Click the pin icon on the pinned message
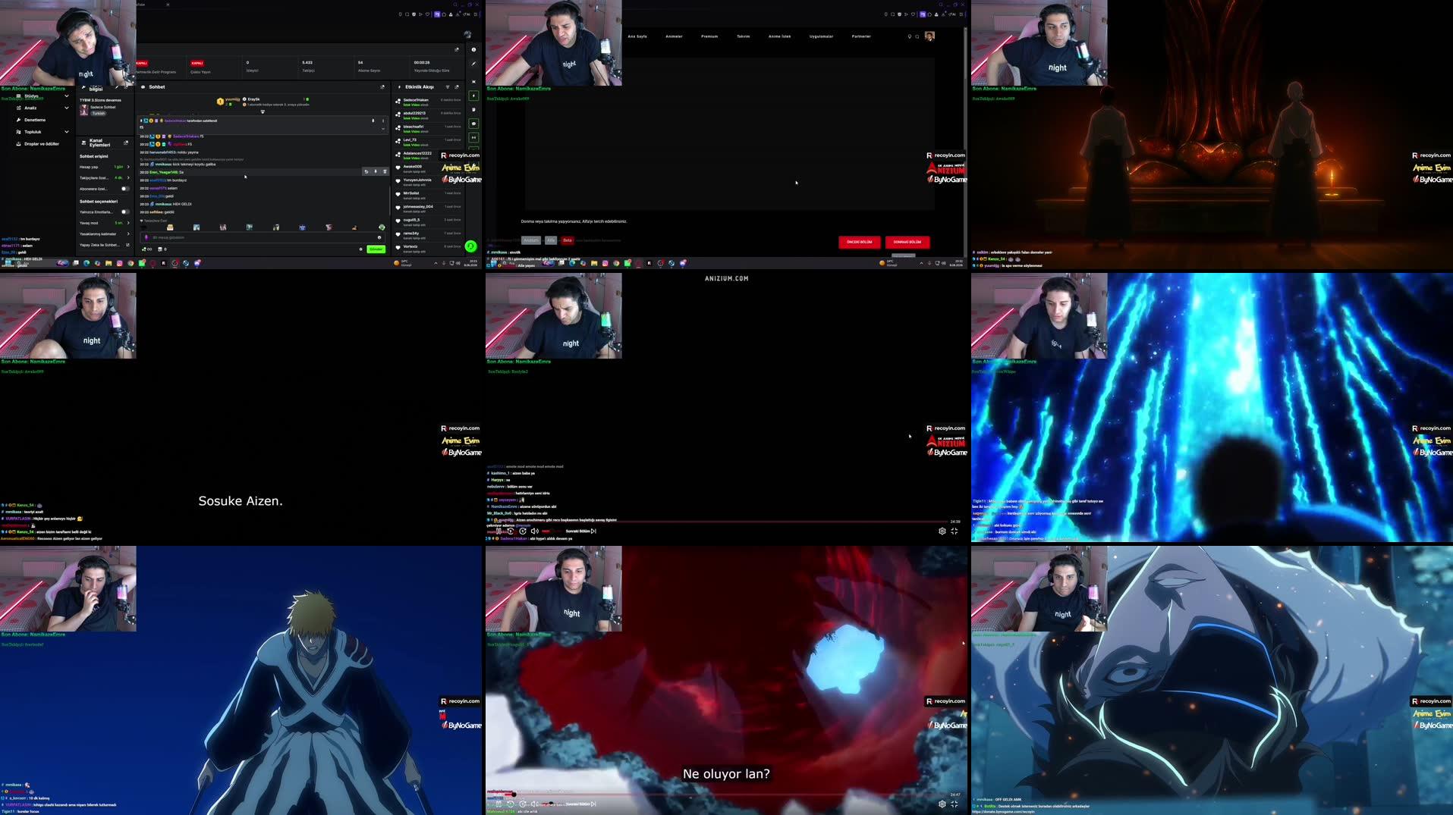The image size is (1453, 815). 373,121
